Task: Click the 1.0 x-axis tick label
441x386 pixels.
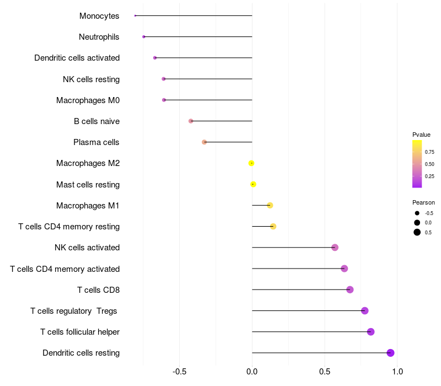Action: (397, 372)
